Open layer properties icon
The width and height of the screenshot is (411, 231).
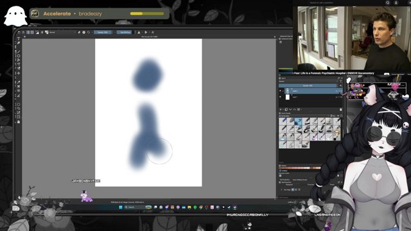coord(299,110)
